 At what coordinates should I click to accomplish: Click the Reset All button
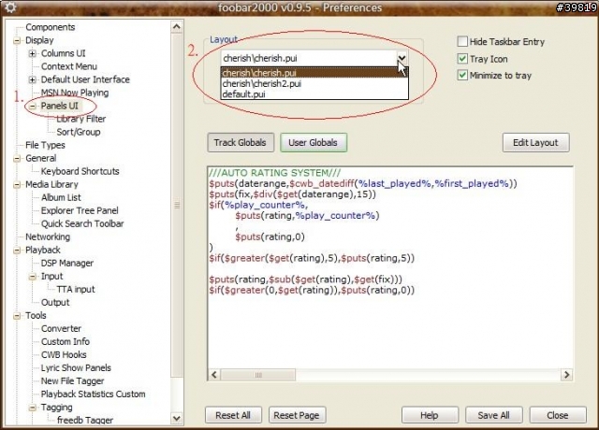[x=233, y=415]
